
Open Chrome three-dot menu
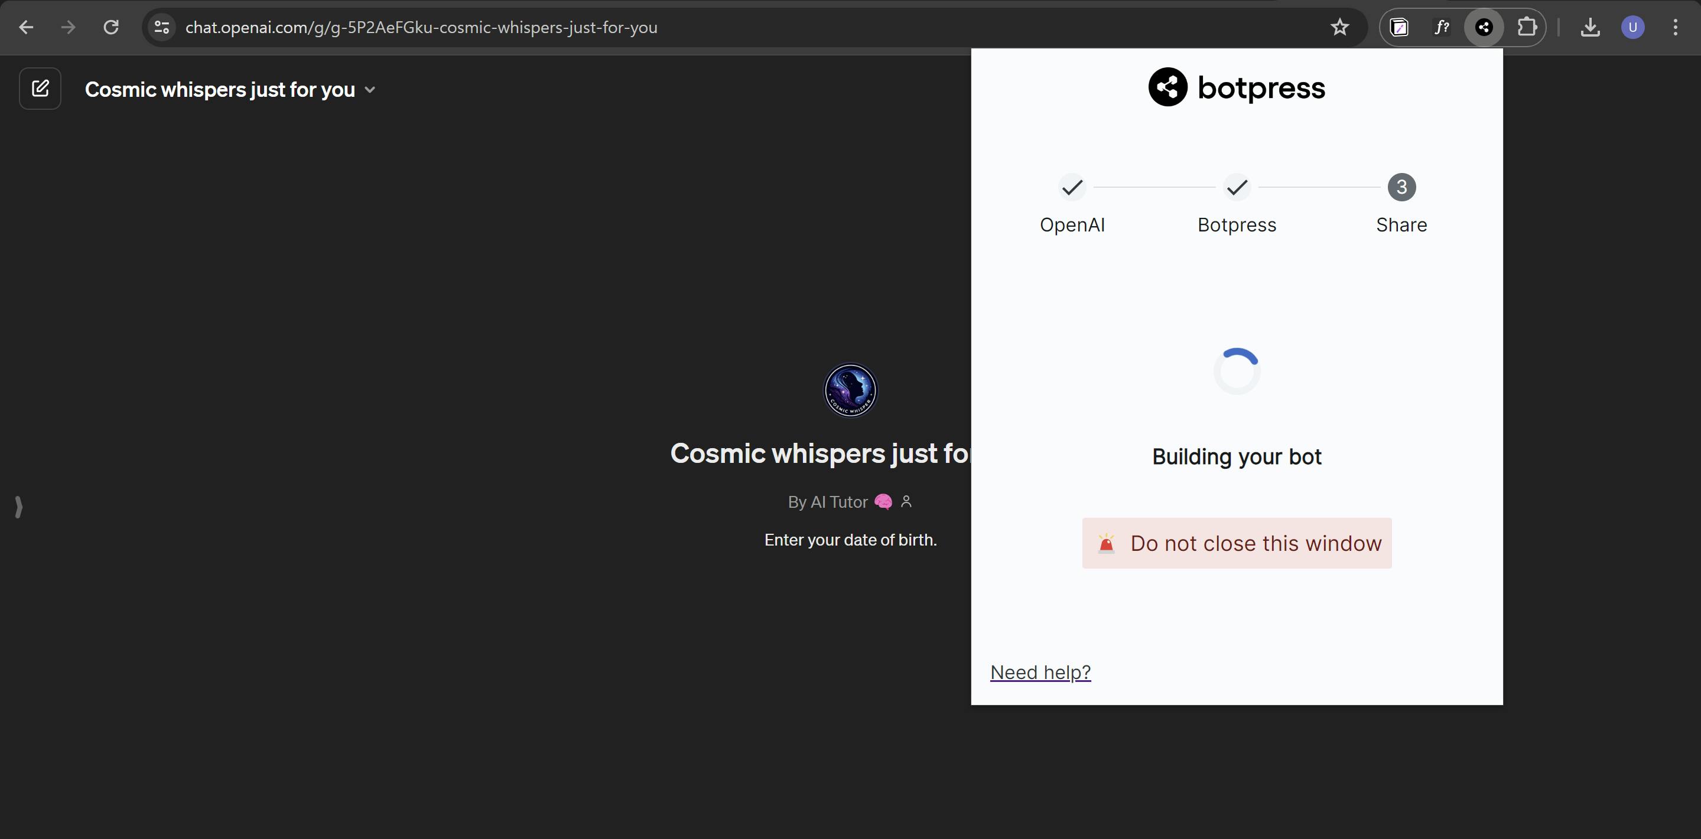[x=1675, y=27]
